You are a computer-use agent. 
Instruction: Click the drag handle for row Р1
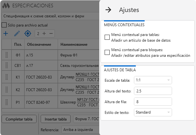pos(6,102)
